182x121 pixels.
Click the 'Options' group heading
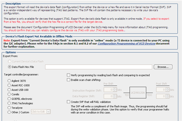(x=11, y=52)
